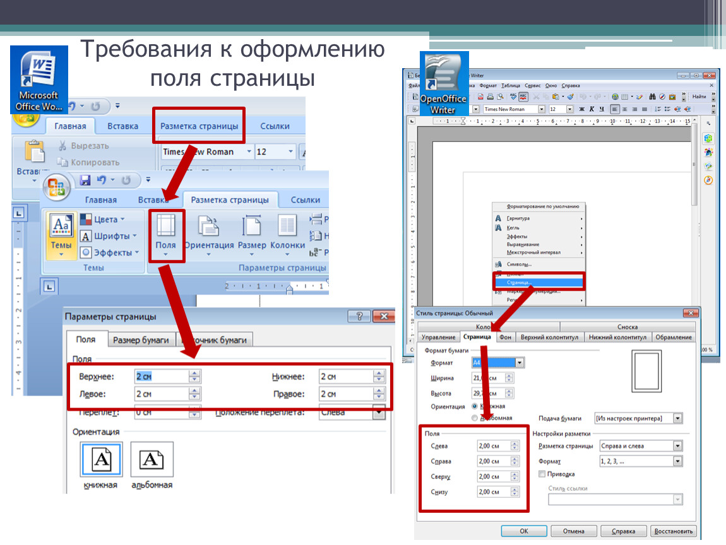
Task: Open the Верхний колонтитул tab
Action: click(x=549, y=337)
